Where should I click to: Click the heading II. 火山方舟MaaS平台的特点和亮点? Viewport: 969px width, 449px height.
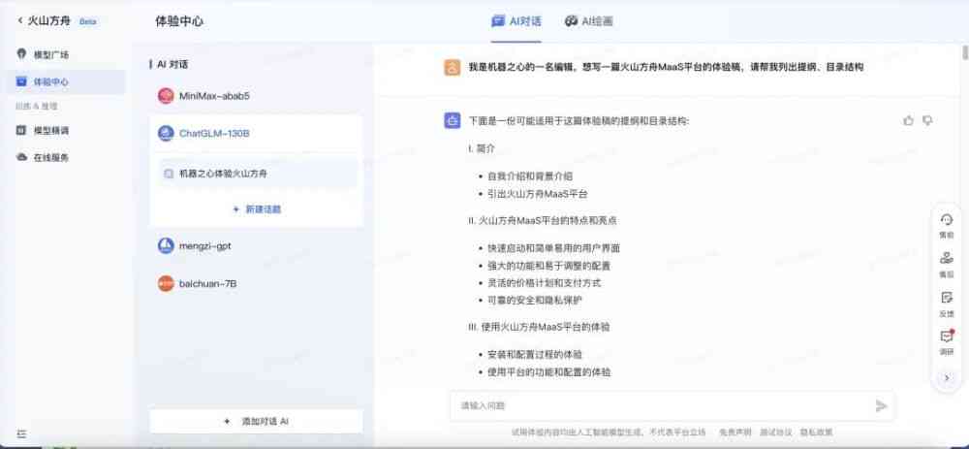point(543,220)
